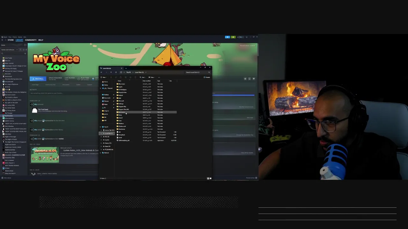Open the Sort dropdown in Explorer toolbar
The height and width of the screenshot is (229, 408).
pos(143,77)
